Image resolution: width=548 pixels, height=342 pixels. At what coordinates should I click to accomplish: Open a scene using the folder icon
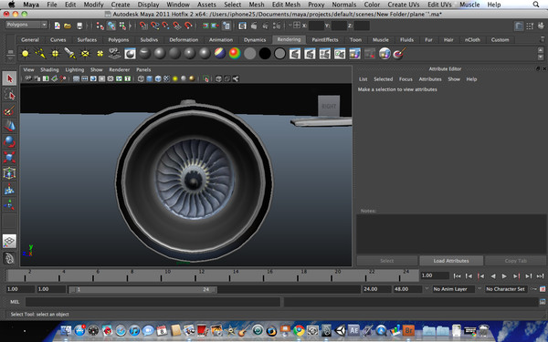(68, 26)
